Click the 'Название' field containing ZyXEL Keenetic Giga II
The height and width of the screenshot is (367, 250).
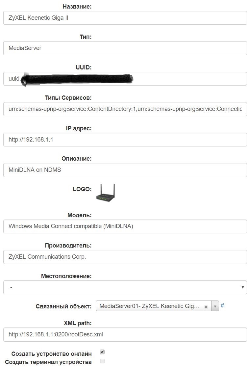pyautogui.click(x=125, y=18)
